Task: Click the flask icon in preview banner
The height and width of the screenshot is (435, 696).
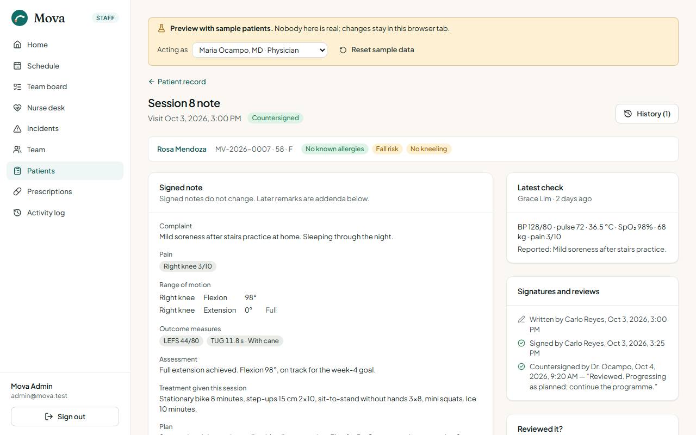Action: [161, 28]
